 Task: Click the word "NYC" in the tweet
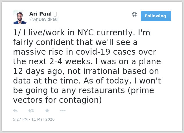(86, 33)
